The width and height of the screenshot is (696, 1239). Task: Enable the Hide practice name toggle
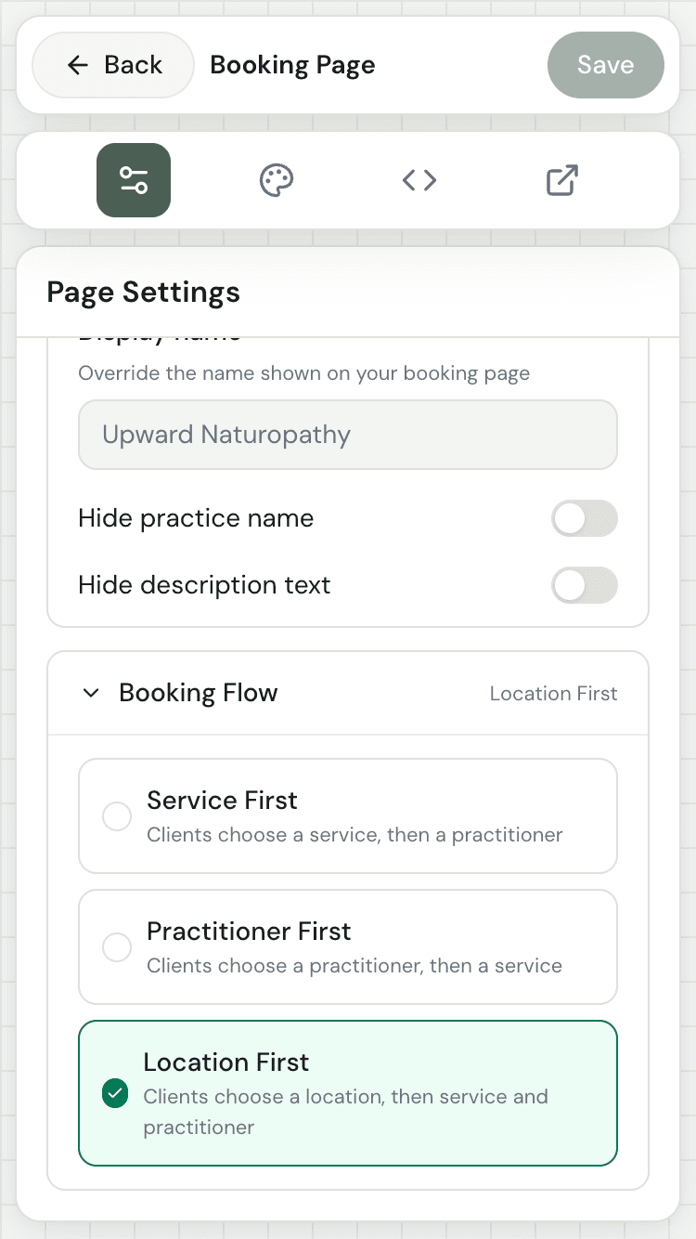[x=585, y=518]
